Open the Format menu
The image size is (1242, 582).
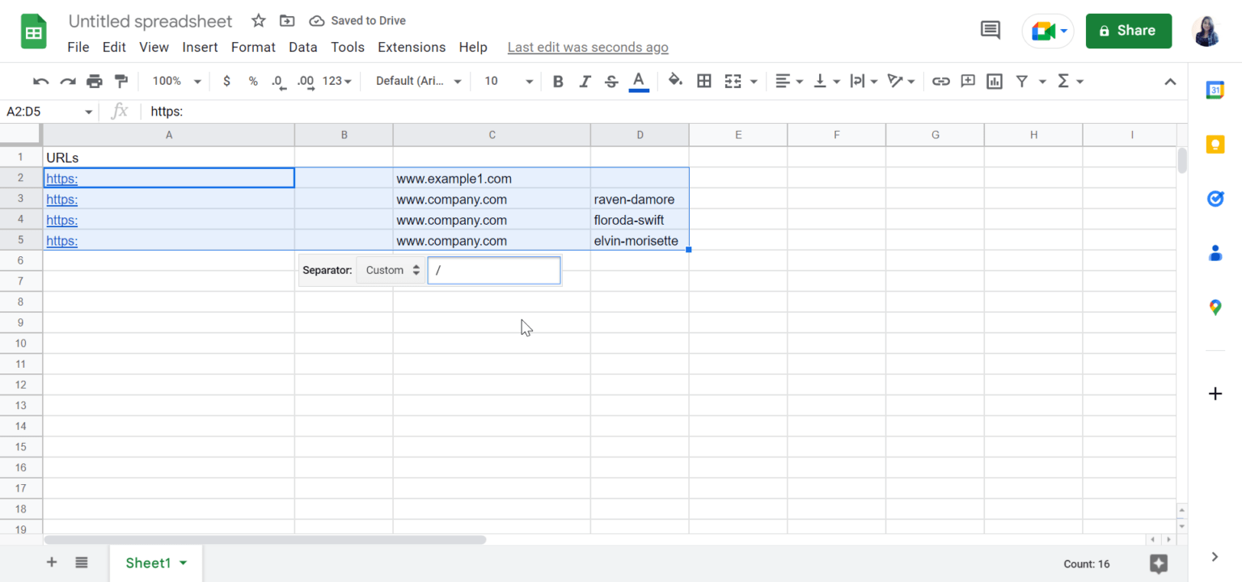(x=253, y=47)
